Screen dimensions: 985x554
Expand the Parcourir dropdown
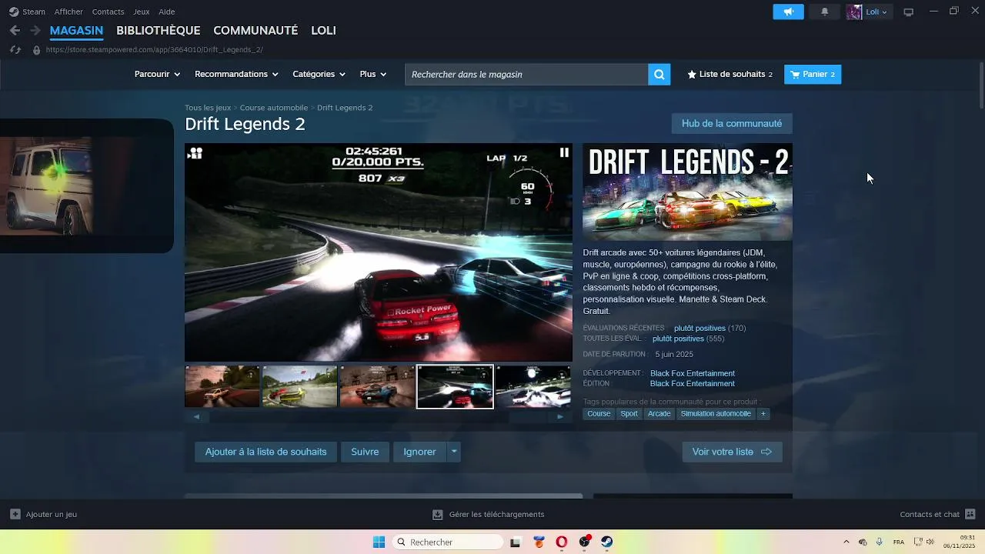[x=157, y=75]
